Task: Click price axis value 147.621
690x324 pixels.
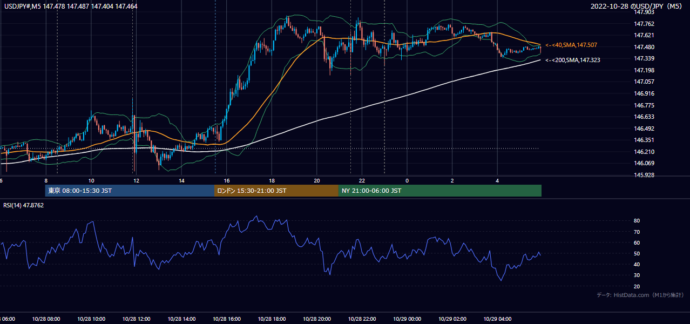Action: tap(644, 35)
